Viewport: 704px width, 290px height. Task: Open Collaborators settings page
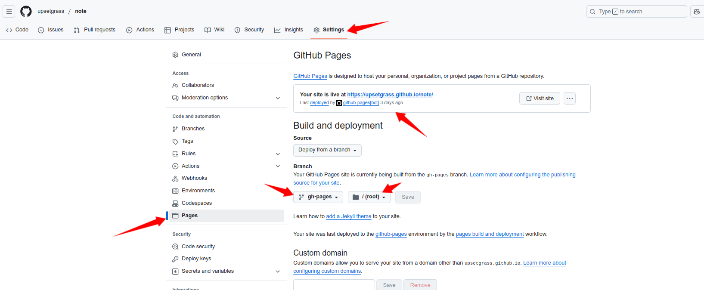click(x=227, y=85)
